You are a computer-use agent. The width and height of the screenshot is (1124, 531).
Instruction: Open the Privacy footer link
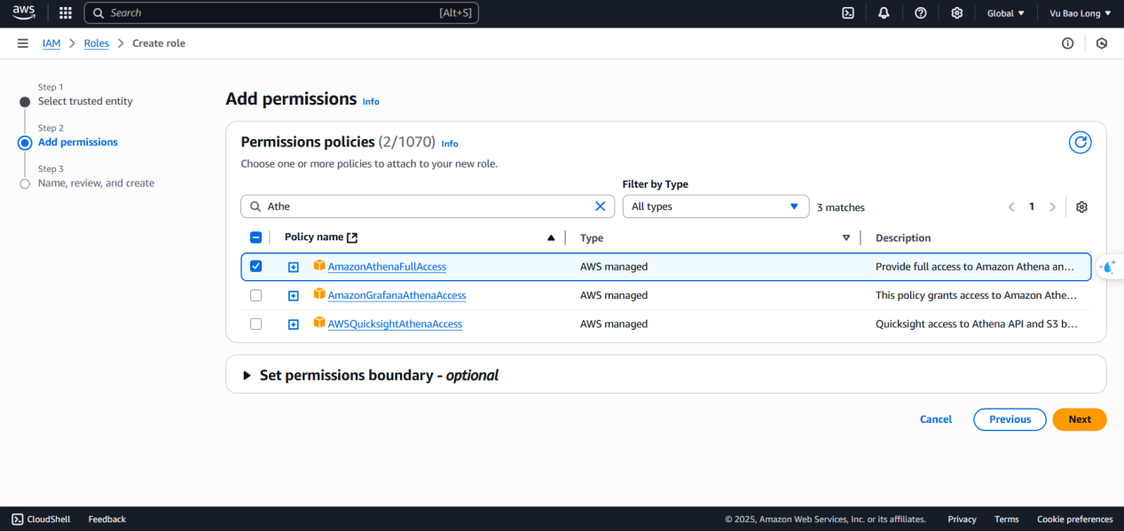point(962,519)
